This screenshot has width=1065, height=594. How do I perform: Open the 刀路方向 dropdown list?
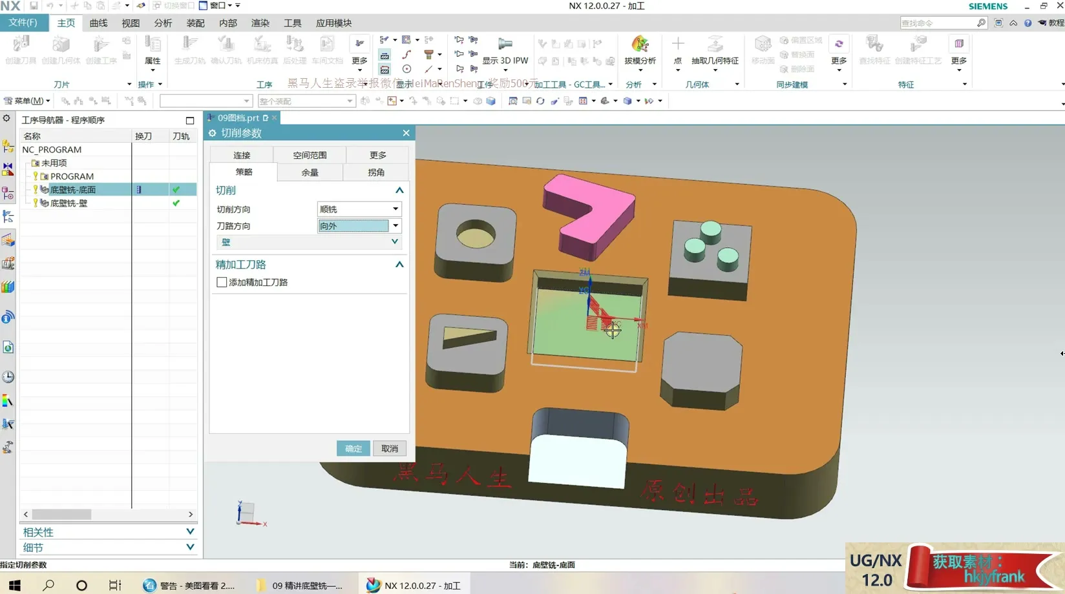[395, 226]
